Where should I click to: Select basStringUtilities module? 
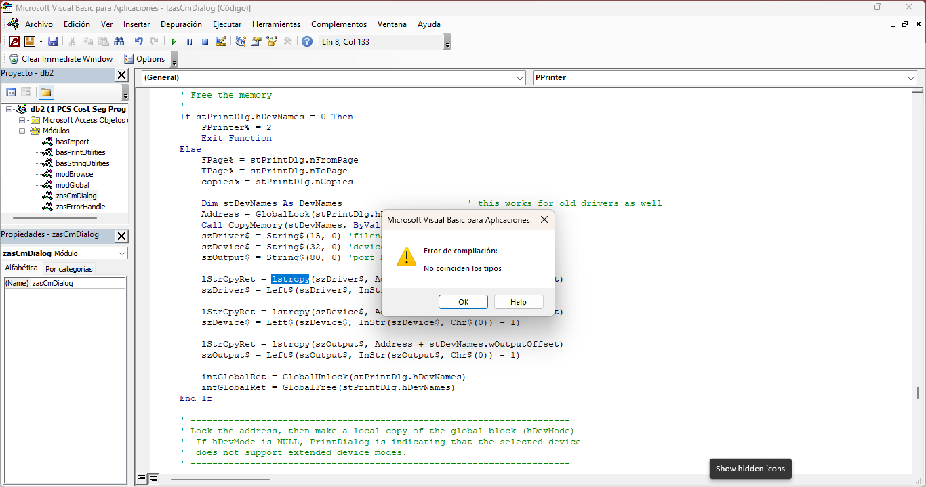click(x=82, y=163)
